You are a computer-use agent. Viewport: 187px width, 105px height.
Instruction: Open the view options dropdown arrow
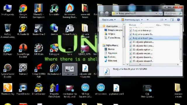pos(166,20)
